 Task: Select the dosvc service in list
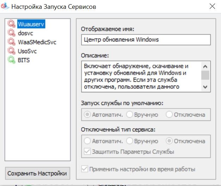(x=25, y=33)
